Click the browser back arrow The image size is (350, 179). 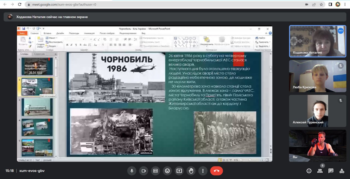click(x=5, y=4)
